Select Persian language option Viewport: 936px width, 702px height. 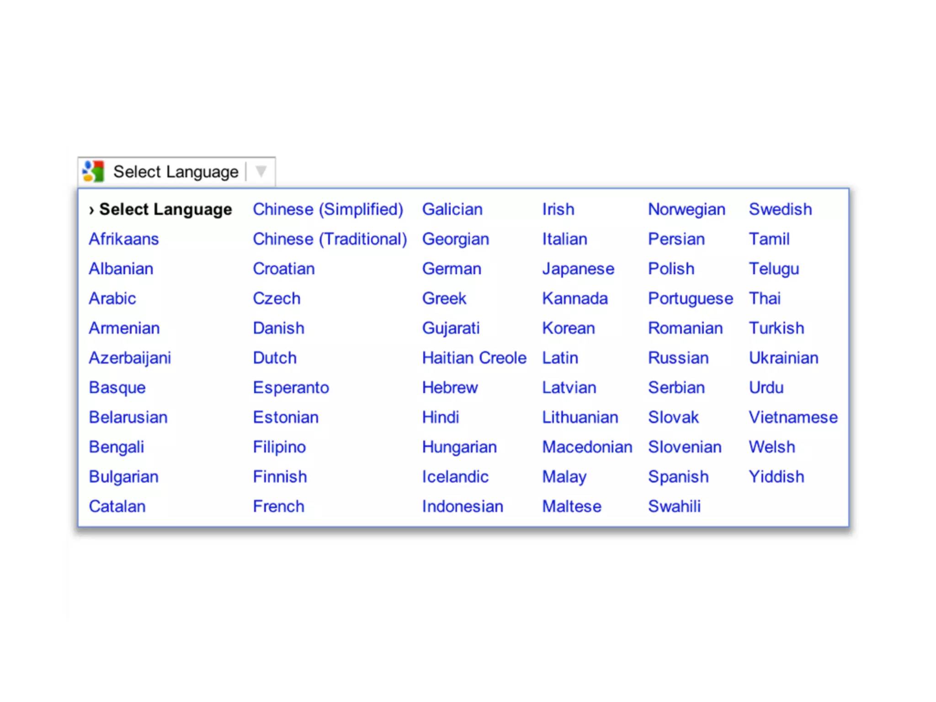click(676, 239)
